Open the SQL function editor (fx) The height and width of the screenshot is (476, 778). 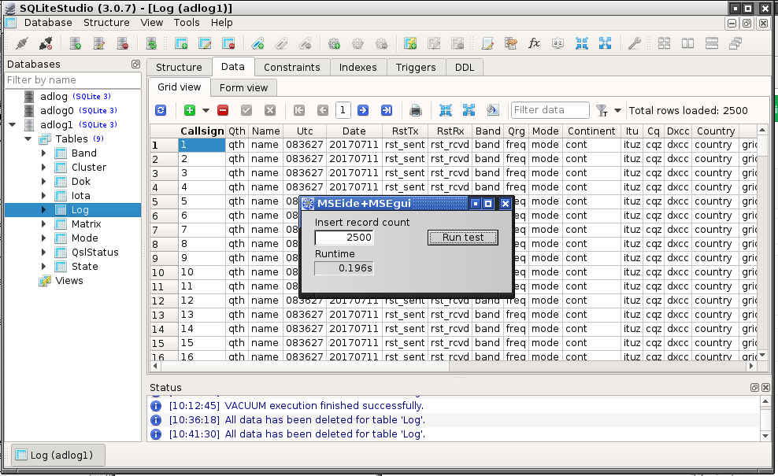click(x=534, y=43)
